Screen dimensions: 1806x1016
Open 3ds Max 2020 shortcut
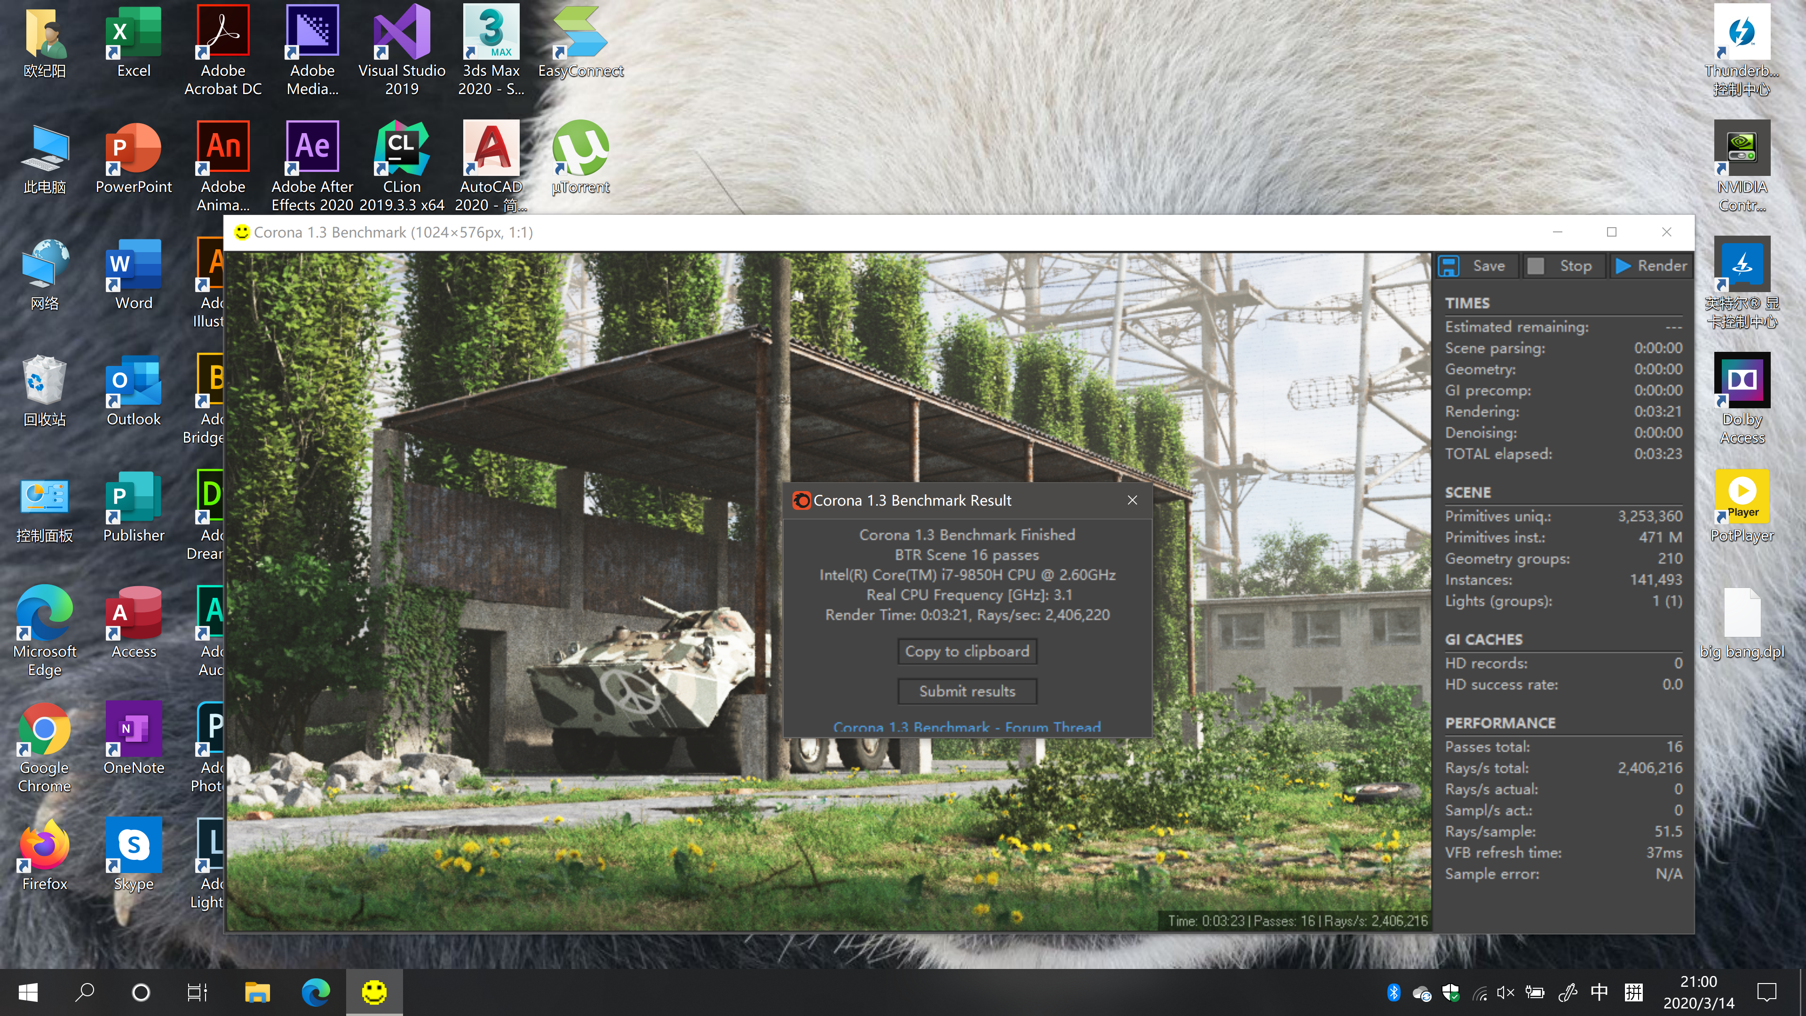click(x=491, y=50)
